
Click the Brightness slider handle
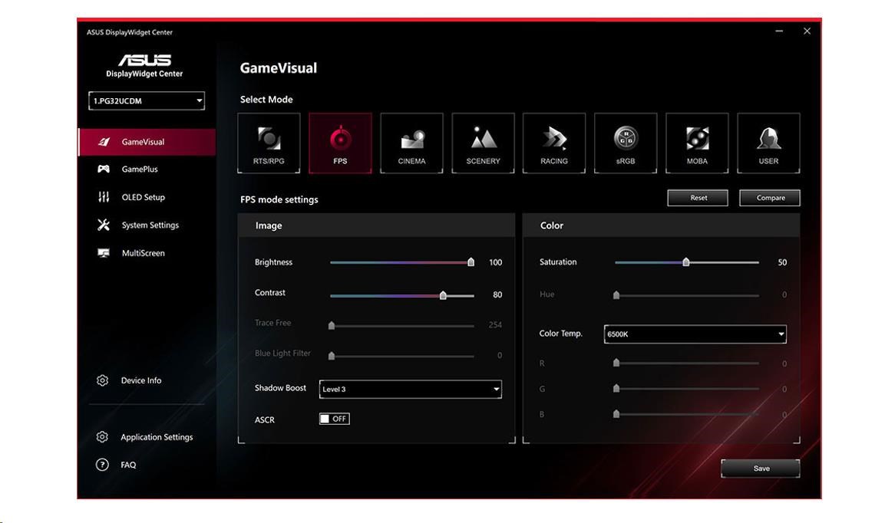(471, 261)
